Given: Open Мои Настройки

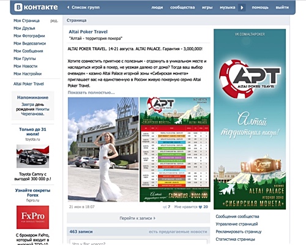Looking at the screenshot, I should tap(28, 73).
